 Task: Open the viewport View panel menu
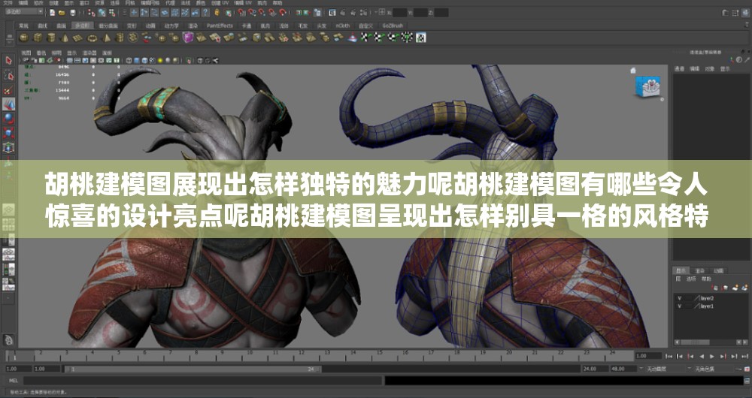(26, 53)
